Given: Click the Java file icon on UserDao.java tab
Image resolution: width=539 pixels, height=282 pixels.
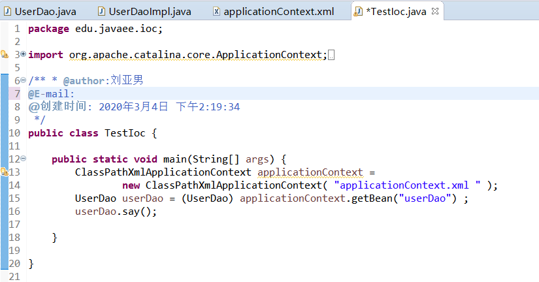Looking at the screenshot, I should click(7, 11).
